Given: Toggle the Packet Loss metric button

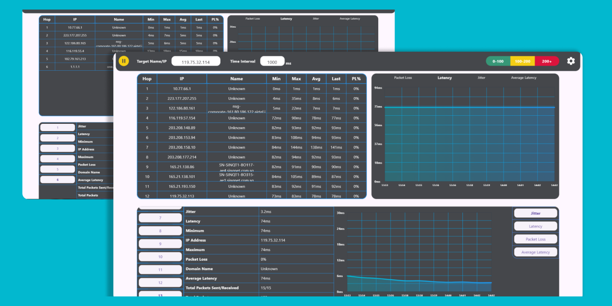Looking at the screenshot, I should (x=535, y=239).
